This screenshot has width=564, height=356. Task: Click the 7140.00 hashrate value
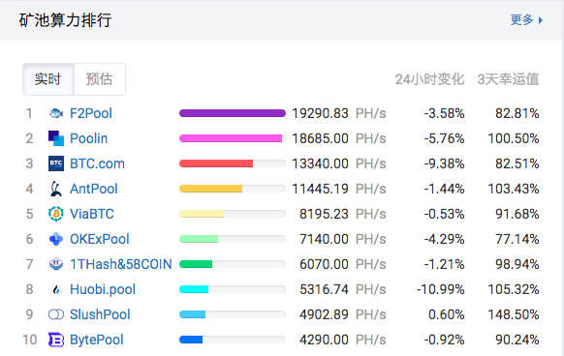pos(324,239)
